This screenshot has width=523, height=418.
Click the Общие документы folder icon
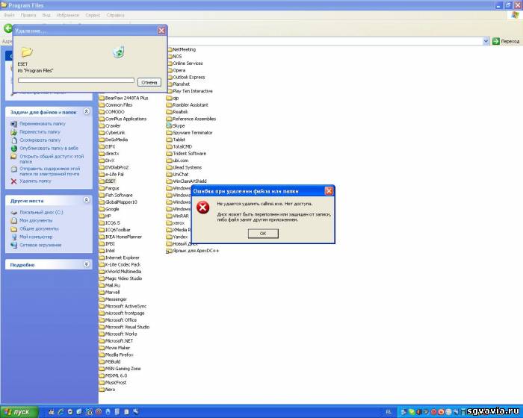[x=13, y=229]
